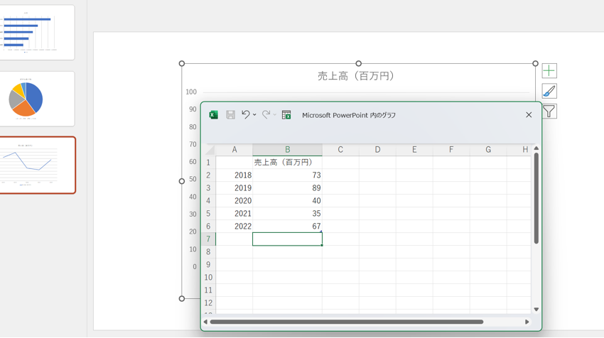Click top-right resize handle of chart
The width and height of the screenshot is (604, 338).
pos(536,63)
